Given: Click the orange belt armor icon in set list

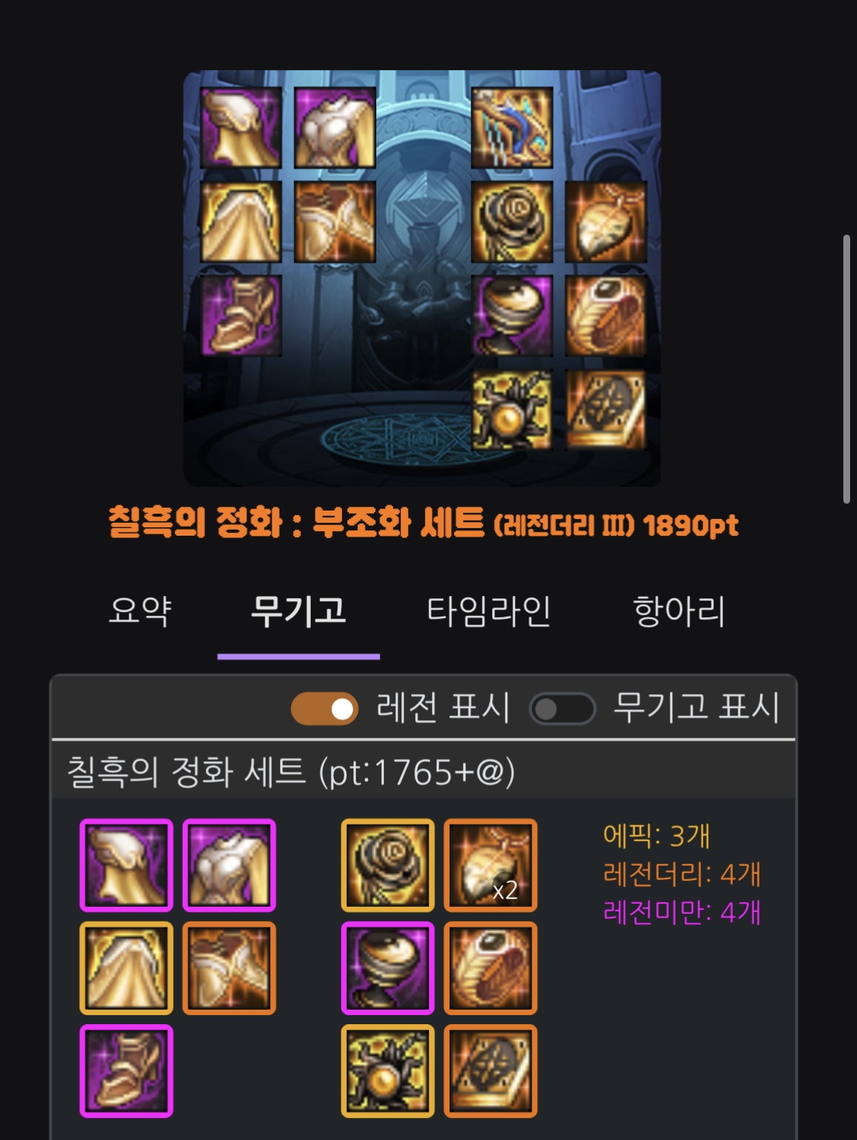Looking at the screenshot, I should [229, 968].
